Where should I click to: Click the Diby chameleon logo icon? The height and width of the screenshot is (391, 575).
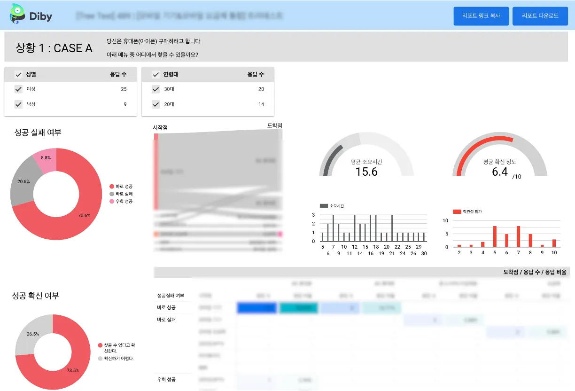[x=18, y=16]
